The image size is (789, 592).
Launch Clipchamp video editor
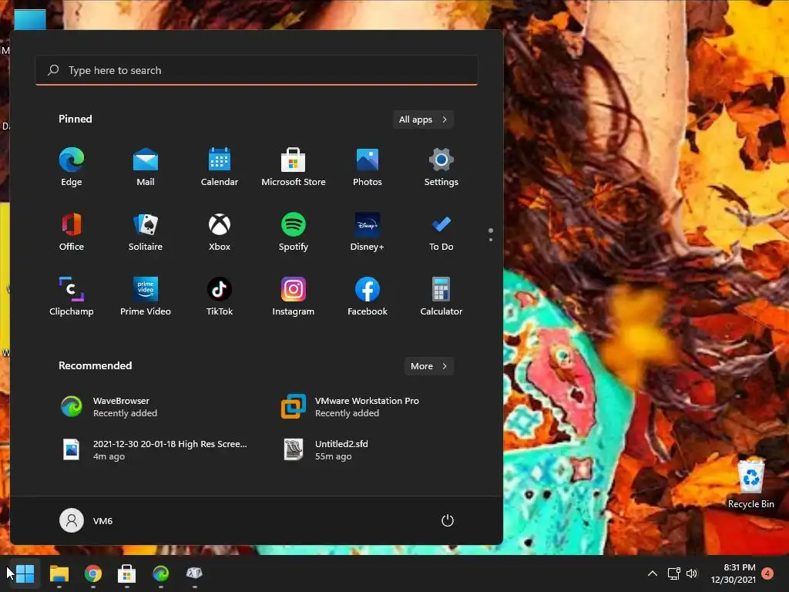(x=72, y=296)
